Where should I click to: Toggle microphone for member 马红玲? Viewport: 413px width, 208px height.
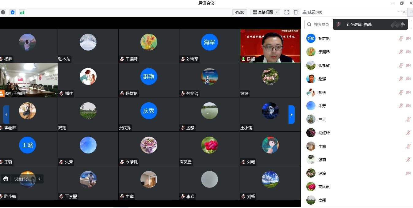408,133
